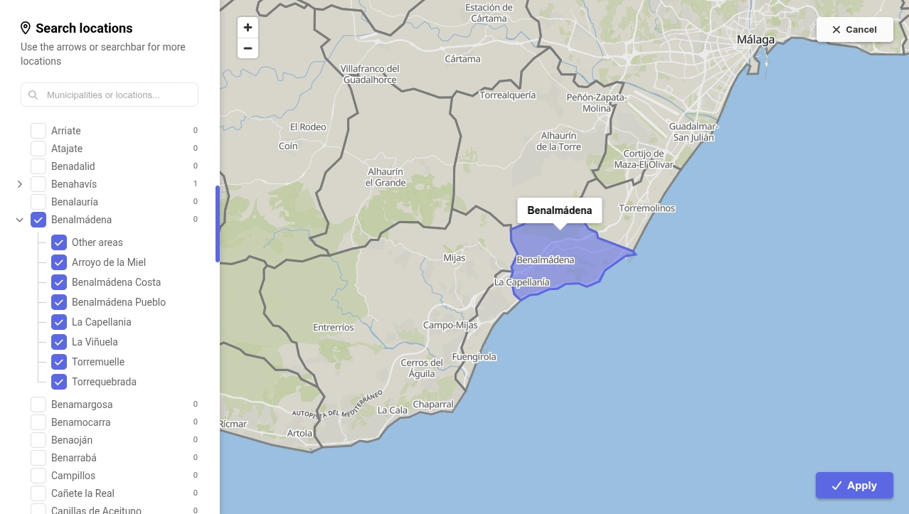
Task: Click the La Cala map label
Action: click(393, 410)
